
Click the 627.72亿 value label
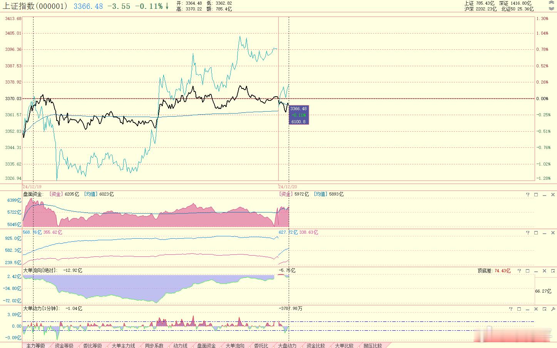[x=288, y=233]
